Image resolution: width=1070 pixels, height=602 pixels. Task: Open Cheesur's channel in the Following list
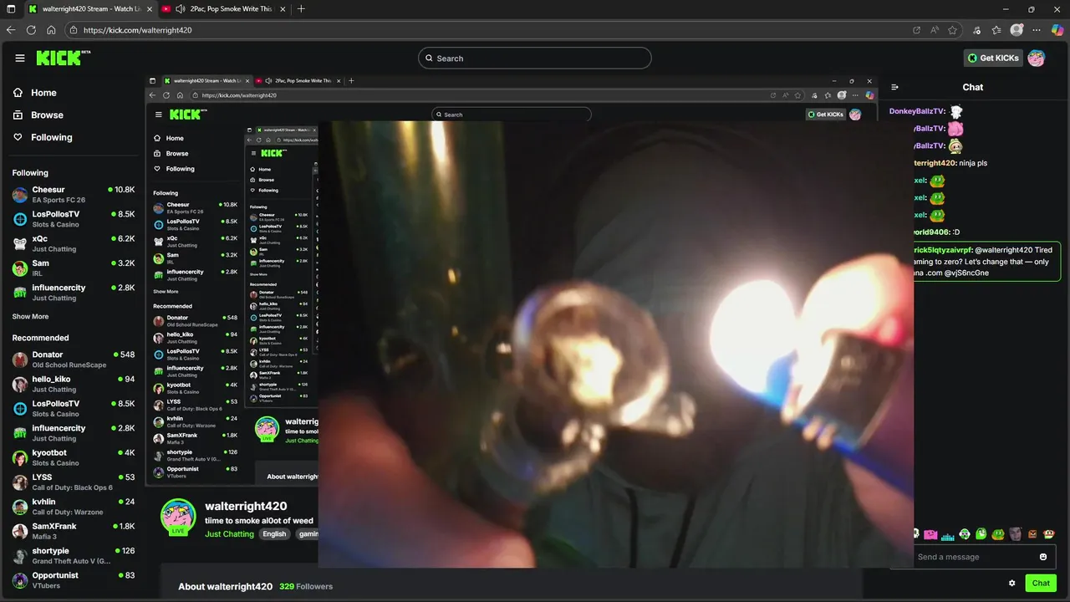[74, 195]
